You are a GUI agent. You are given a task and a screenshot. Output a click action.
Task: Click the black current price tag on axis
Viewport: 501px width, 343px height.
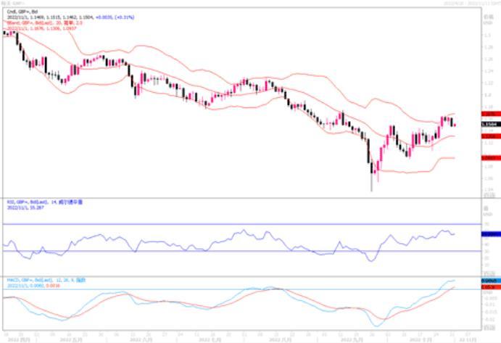point(490,125)
